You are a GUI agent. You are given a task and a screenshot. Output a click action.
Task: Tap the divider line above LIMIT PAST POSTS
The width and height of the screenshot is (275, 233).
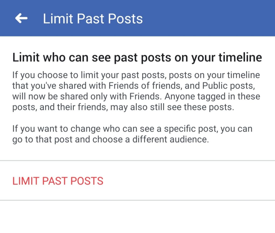click(x=137, y=161)
